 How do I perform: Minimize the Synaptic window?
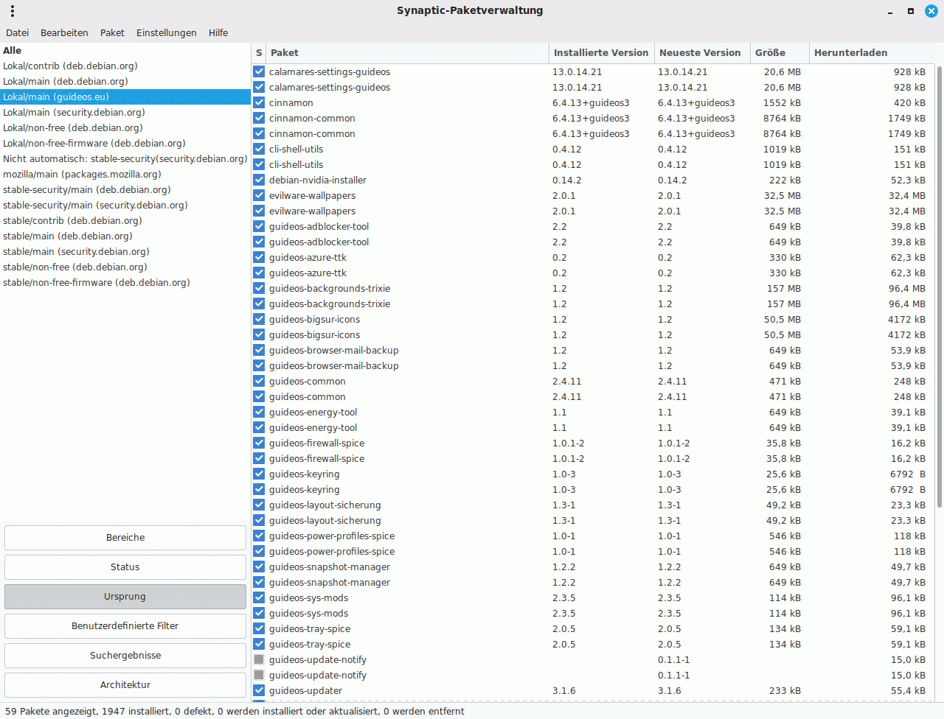pos(891,12)
